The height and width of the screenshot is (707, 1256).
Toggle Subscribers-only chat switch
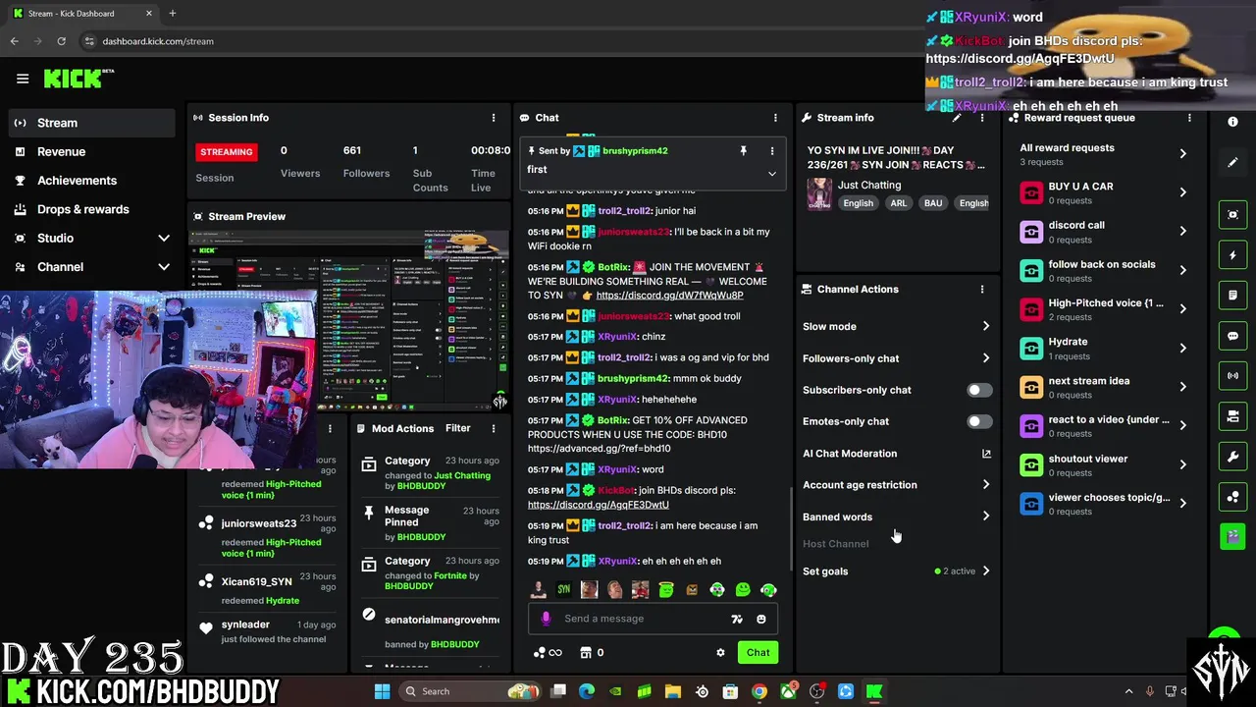point(979,390)
